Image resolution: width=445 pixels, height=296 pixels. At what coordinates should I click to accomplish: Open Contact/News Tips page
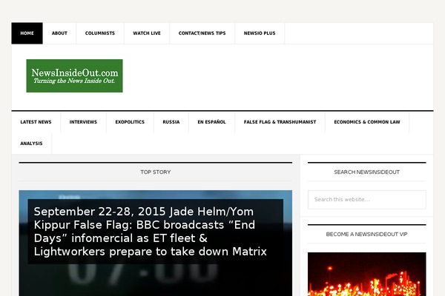[x=202, y=33]
